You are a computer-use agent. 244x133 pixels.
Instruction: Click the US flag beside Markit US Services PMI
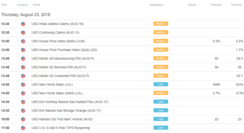[x=23, y=67]
